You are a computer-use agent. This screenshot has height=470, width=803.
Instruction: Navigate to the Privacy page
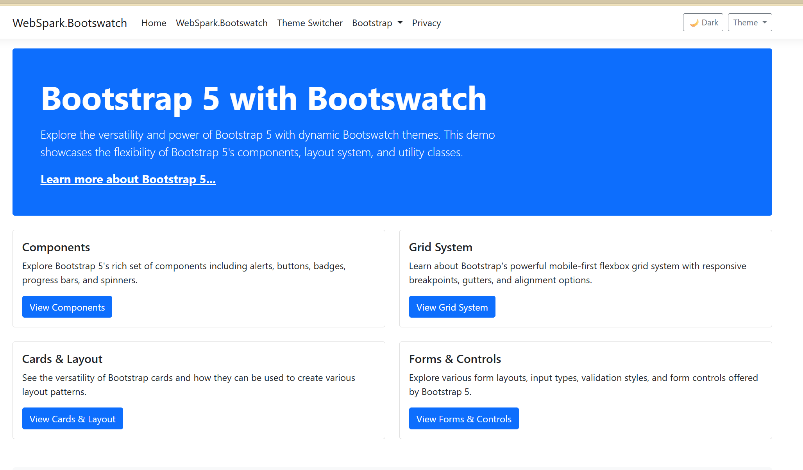tap(426, 23)
